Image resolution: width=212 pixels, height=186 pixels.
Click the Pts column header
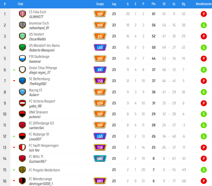click(154, 4)
